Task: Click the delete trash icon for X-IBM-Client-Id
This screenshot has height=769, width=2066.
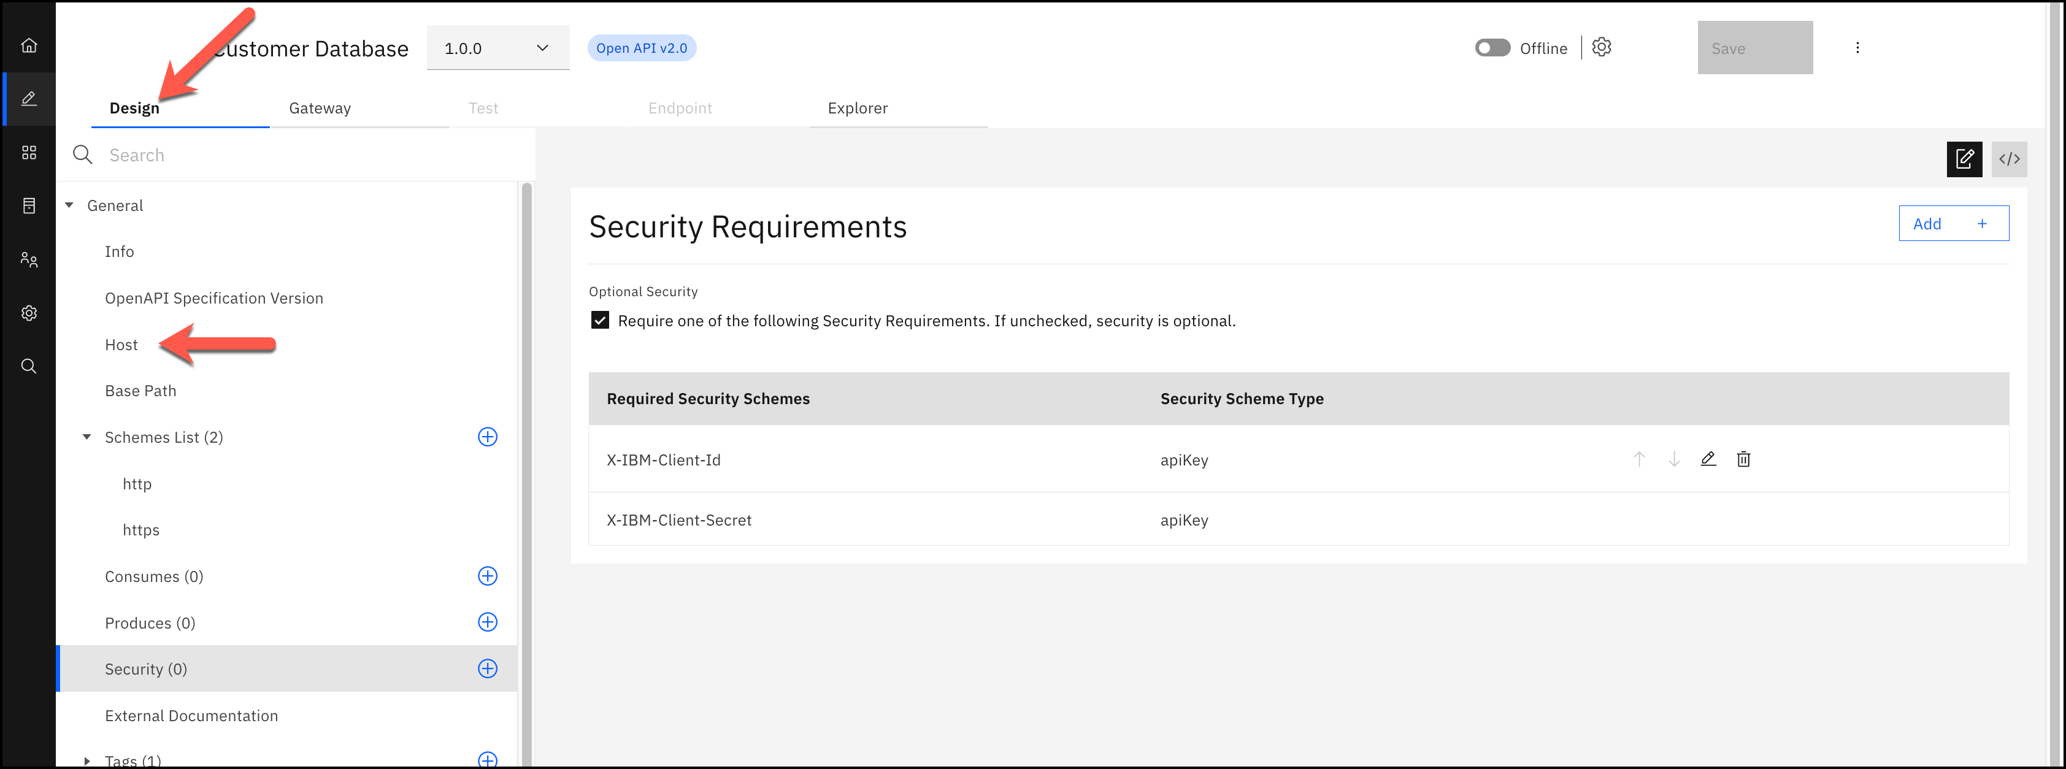Action: (1742, 458)
